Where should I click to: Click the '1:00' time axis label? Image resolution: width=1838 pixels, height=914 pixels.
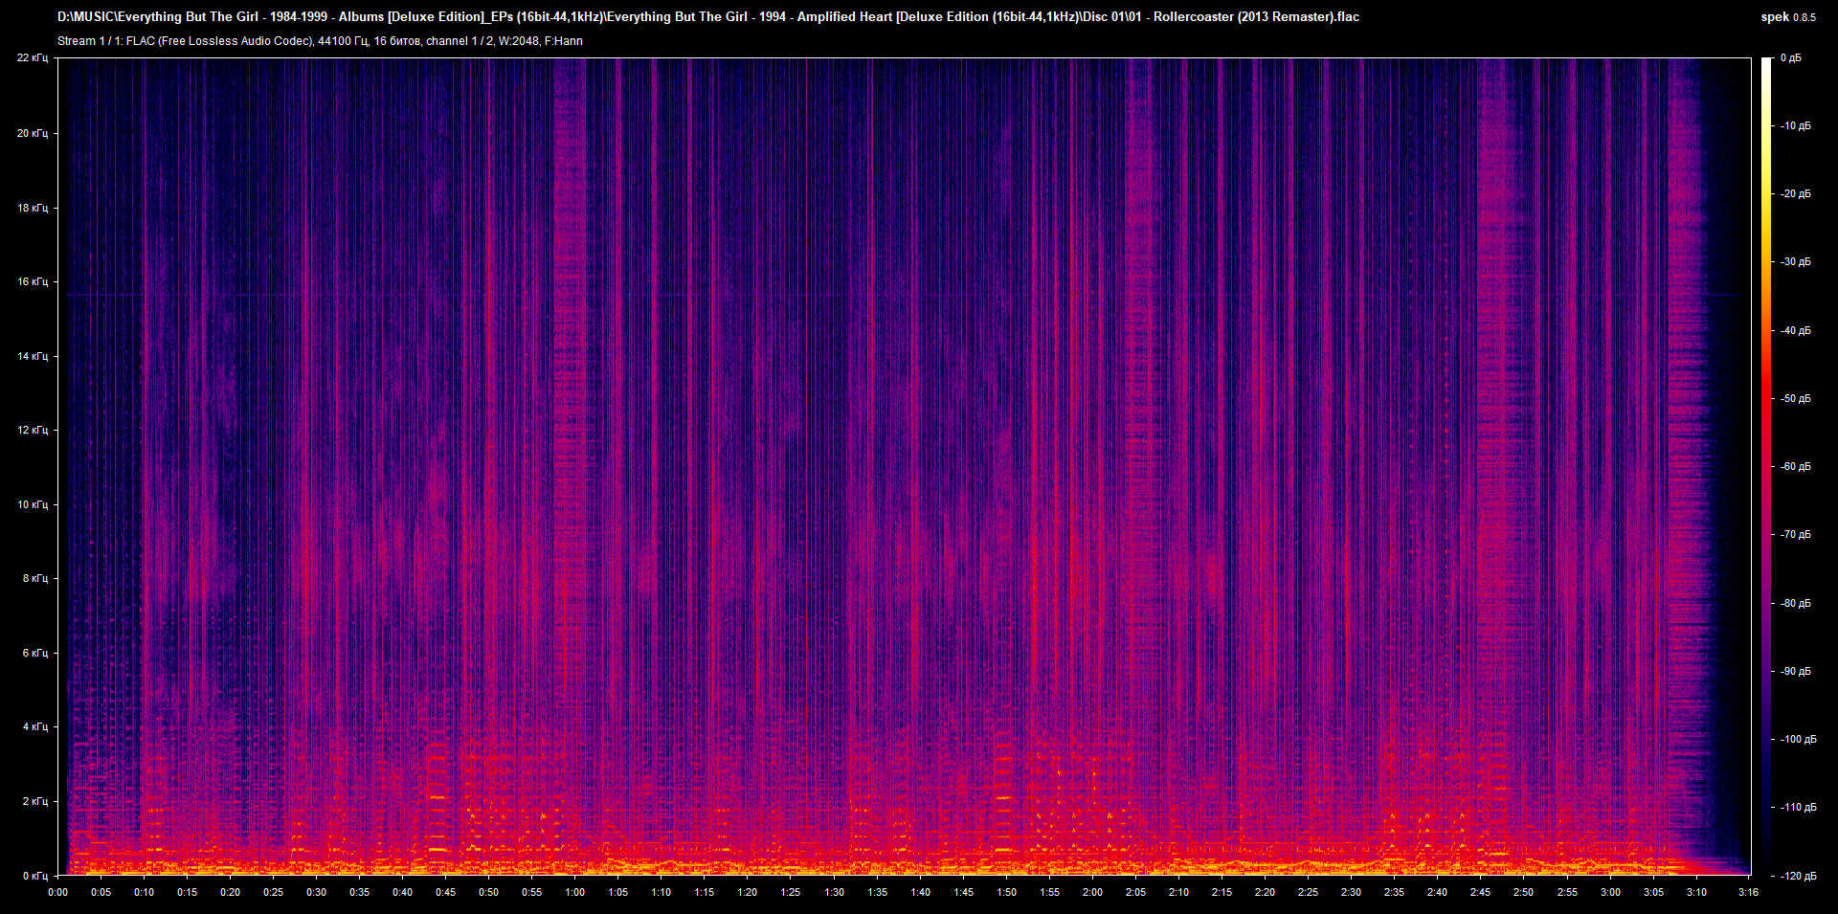click(574, 892)
